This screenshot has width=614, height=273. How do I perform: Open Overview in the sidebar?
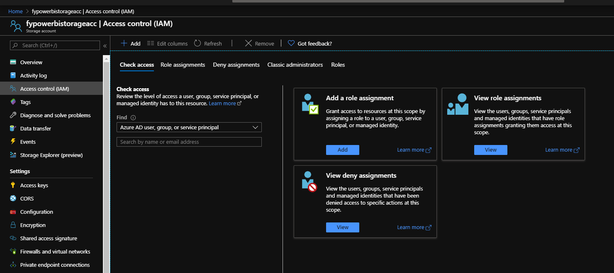31,62
